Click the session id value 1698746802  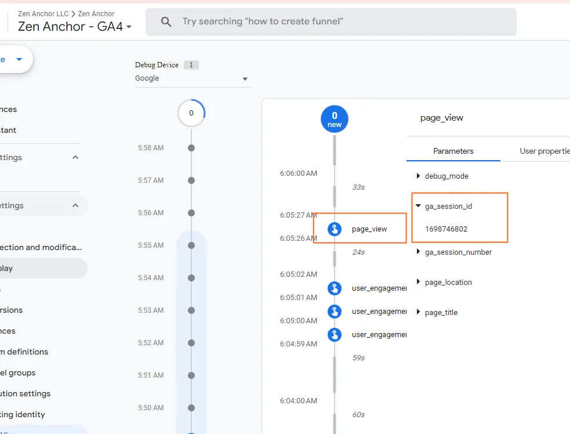click(446, 229)
